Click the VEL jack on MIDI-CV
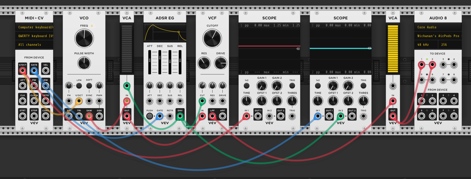This screenshot has width=471, height=179. (x=46, y=70)
